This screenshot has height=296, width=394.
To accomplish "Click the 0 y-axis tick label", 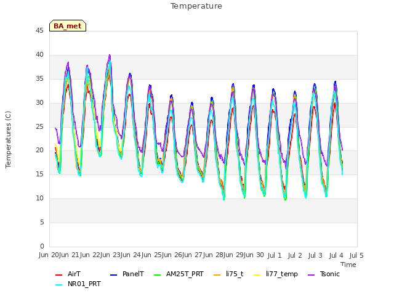I will tap(42, 246).
